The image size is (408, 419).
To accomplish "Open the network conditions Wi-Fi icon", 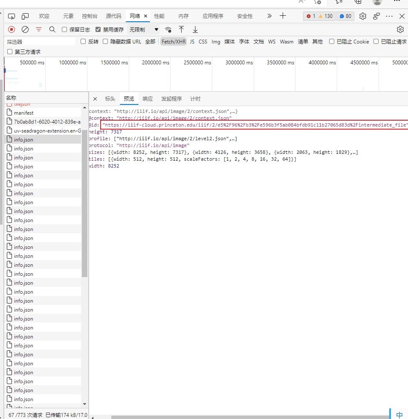I will (168, 29).
